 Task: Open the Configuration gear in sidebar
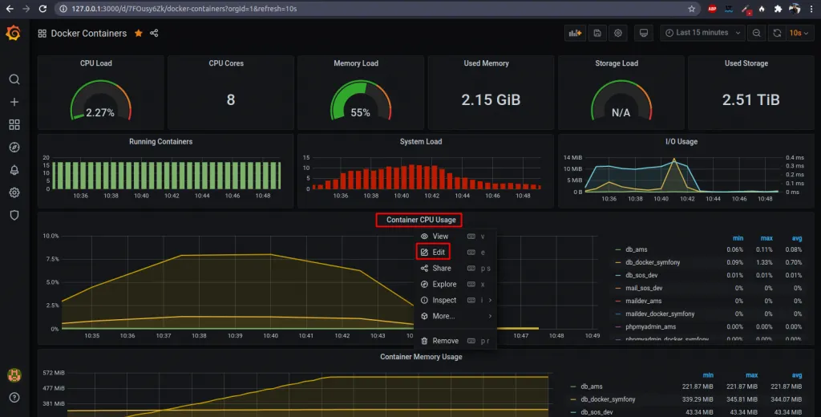click(x=14, y=192)
